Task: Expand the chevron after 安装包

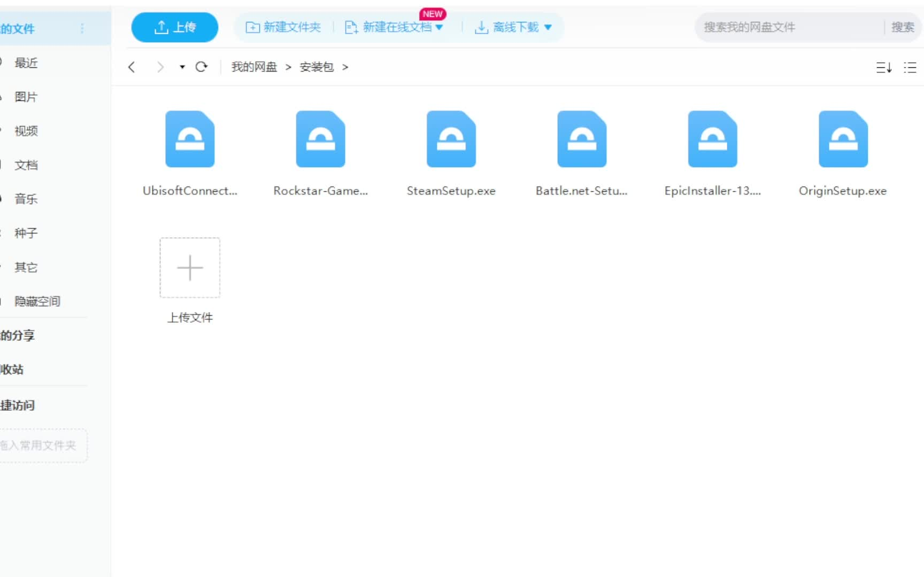Action: 345,67
